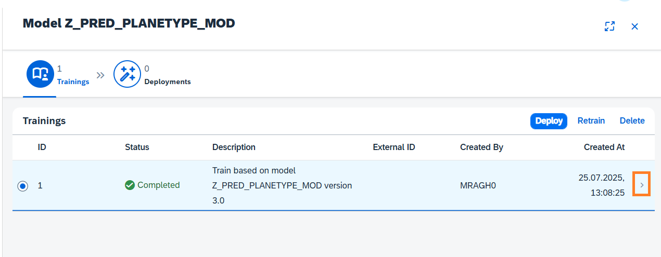Close the Z_PRED_PLANETYPE_MOD model panel
This screenshot has width=661, height=257.
tap(634, 26)
